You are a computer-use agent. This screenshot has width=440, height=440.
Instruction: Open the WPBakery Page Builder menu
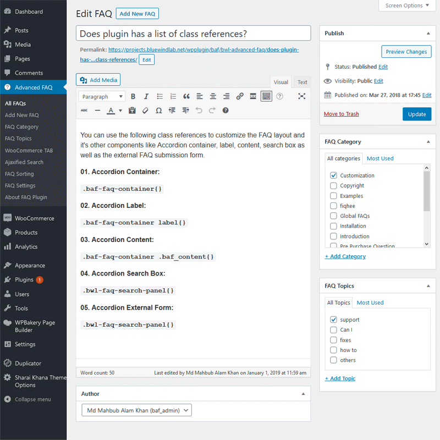[33, 326]
